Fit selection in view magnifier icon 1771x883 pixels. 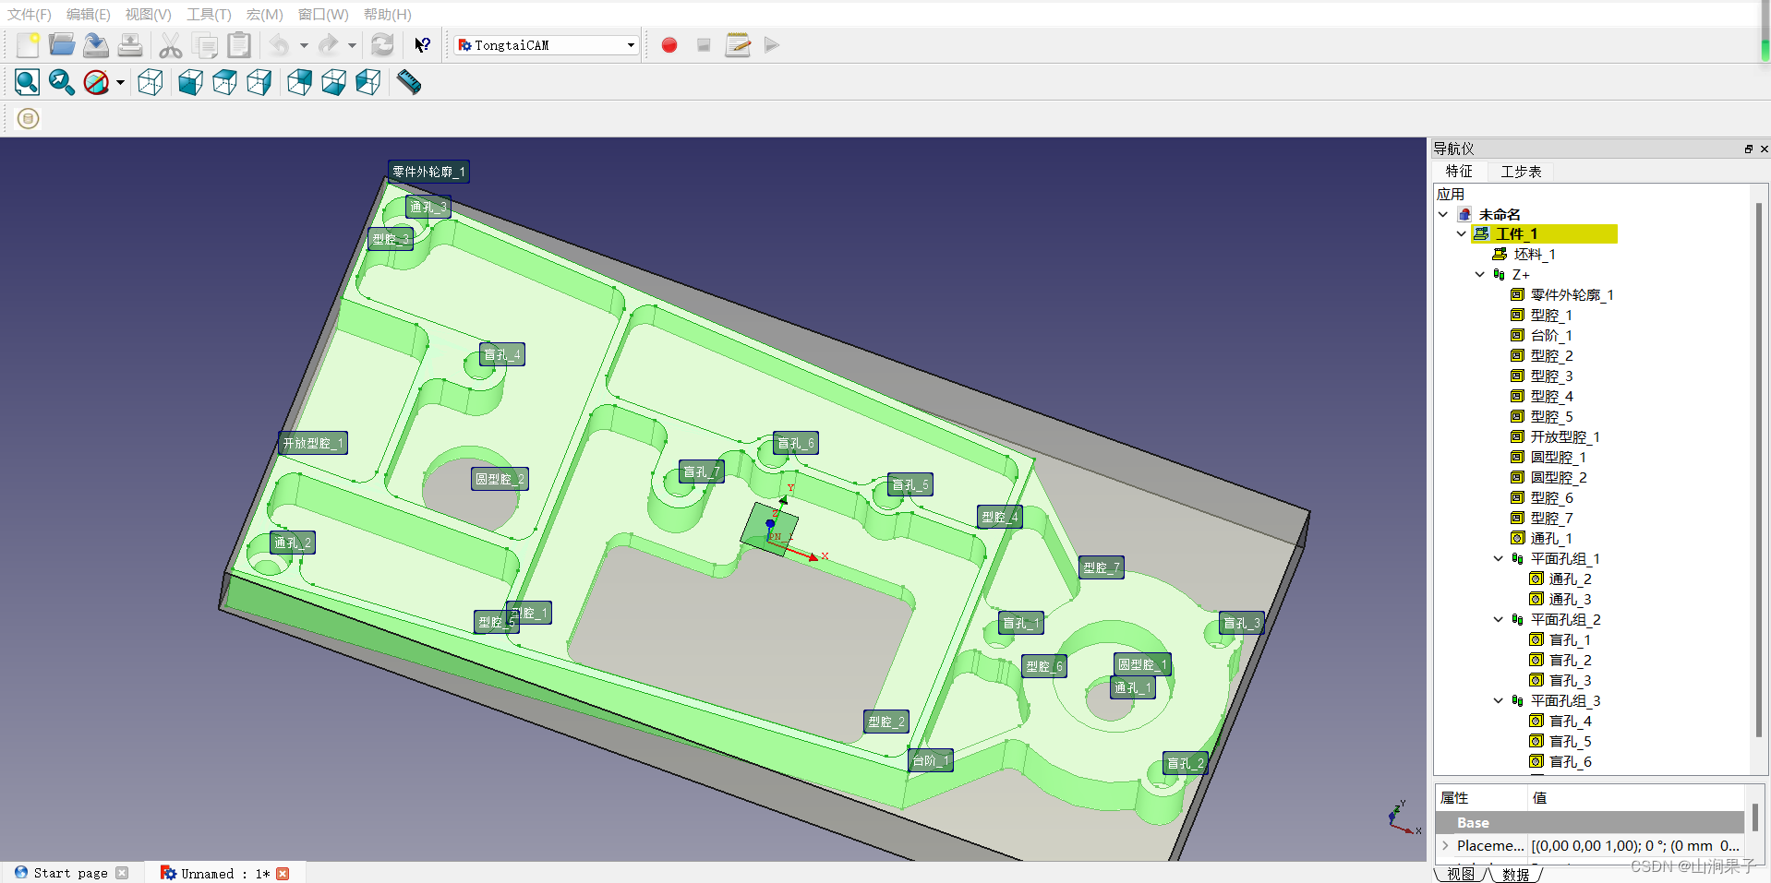coord(62,82)
